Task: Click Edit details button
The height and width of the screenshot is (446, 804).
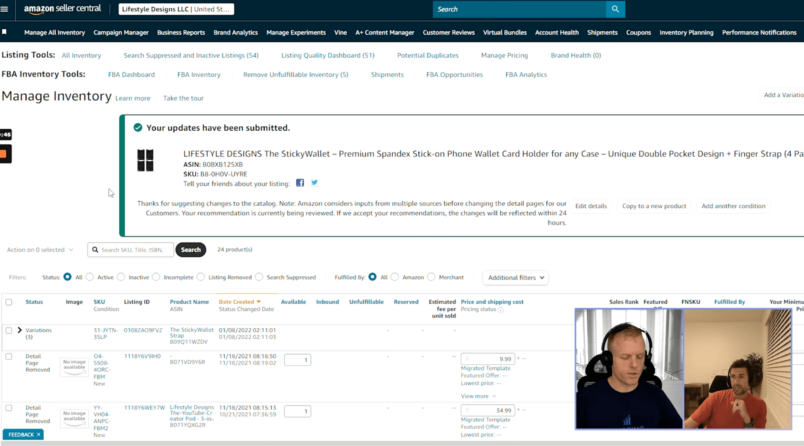Action: tap(591, 206)
